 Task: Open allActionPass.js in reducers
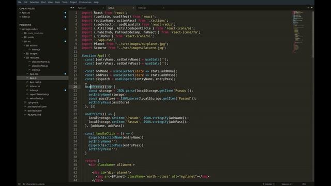coord(40,66)
